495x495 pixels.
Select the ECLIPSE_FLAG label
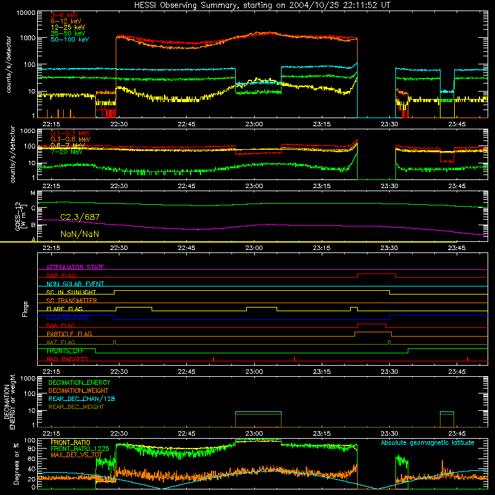pos(67,317)
